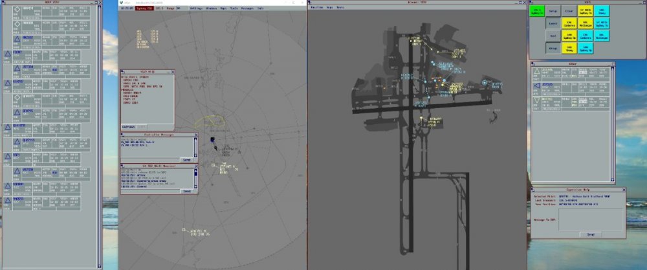Click the red Sydney TWR position label
647x270 pixels.
(x=144, y=8)
